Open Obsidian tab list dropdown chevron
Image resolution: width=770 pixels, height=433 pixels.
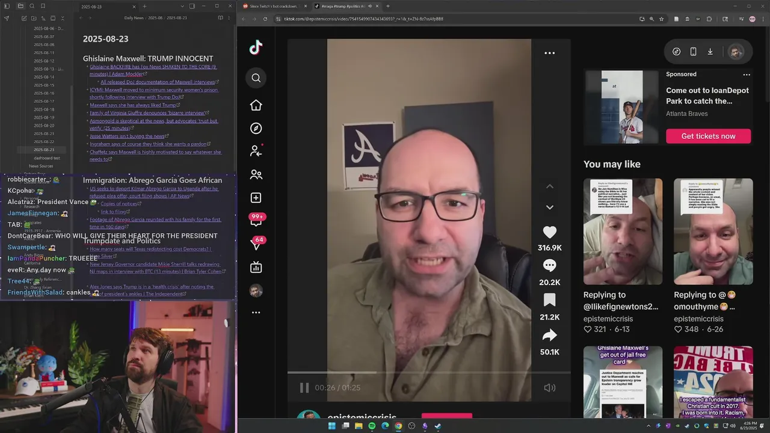182,6
